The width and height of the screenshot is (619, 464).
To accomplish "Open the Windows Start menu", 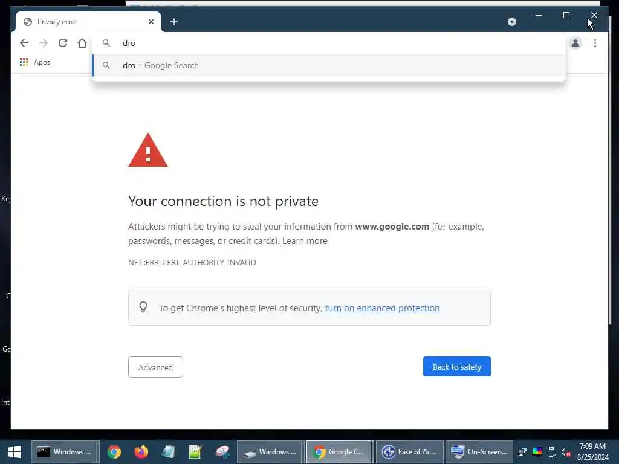I will coord(15,452).
